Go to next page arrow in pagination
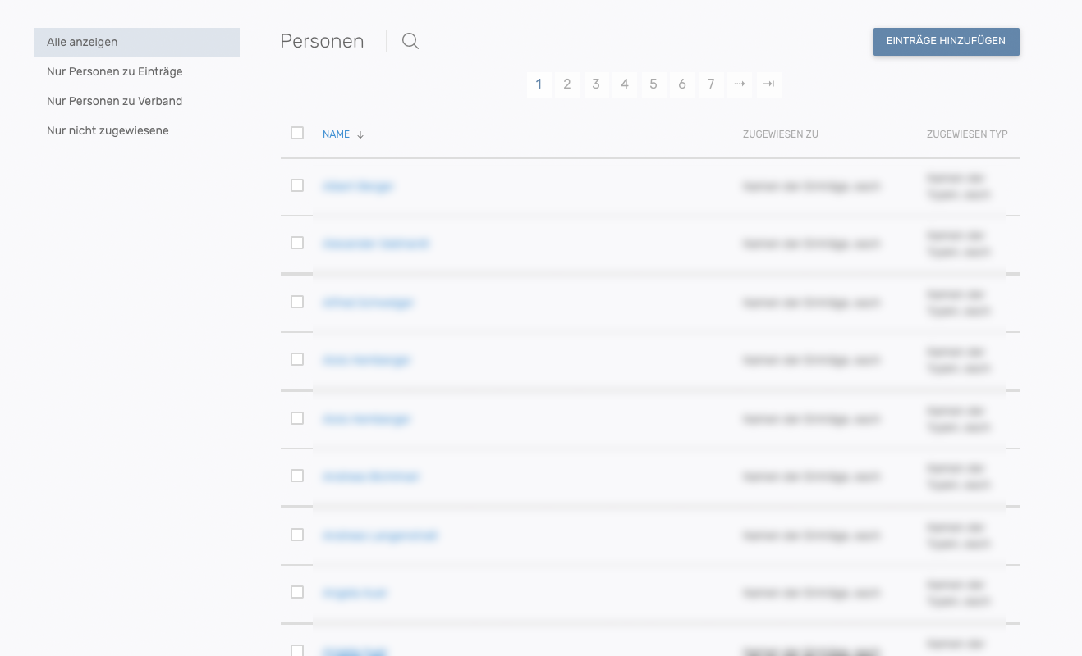Image resolution: width=1082 pixels, height=656 pixels. tap(740, 84)
